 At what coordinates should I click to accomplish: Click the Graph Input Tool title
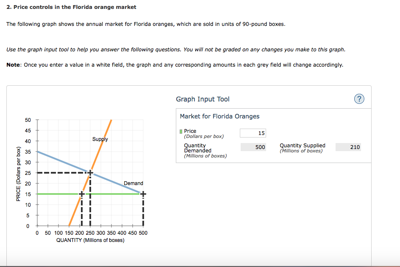[203, 98]
